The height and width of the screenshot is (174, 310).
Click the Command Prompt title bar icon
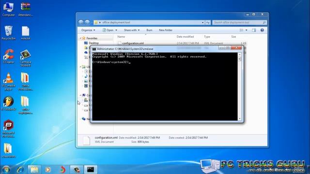tap(94, 49)
